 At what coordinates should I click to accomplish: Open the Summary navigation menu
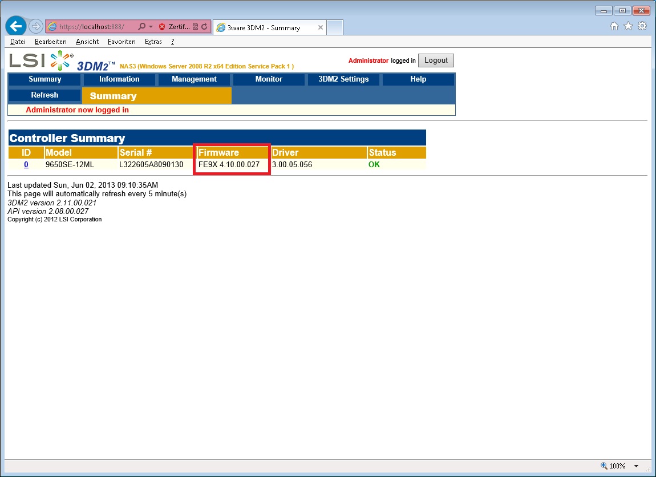pyautogui.click(x=44, y=79)
